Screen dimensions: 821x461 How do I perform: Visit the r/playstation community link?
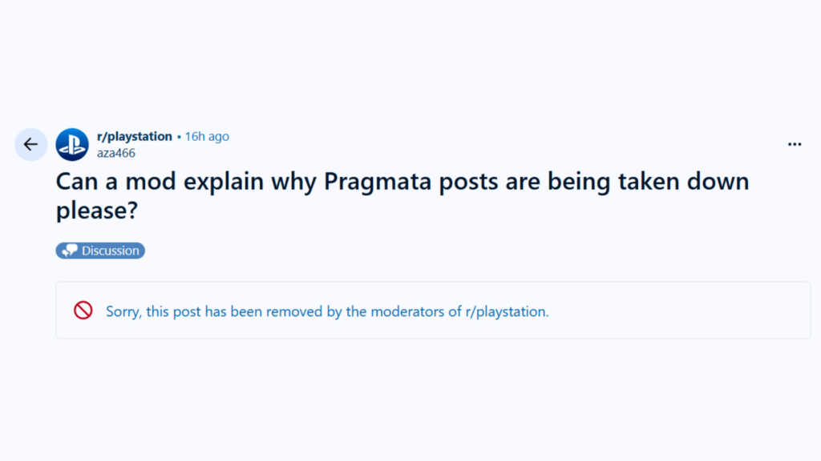pyautogui.click(x=134, y=136)
